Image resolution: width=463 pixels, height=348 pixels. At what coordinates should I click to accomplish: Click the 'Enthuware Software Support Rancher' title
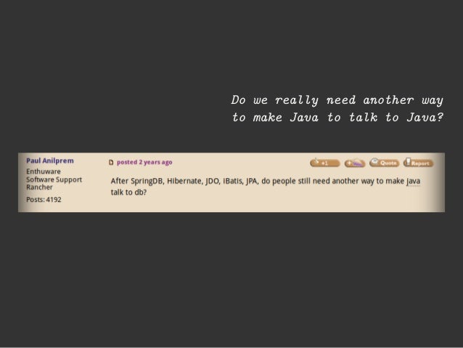point(54,179)
